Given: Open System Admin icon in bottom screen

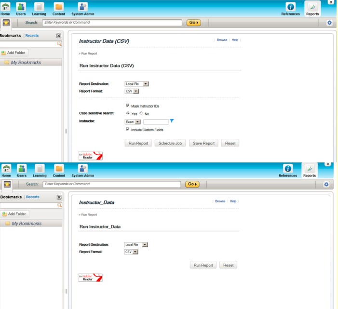Looking at the screenshot, I should click(x=83, y=169).
